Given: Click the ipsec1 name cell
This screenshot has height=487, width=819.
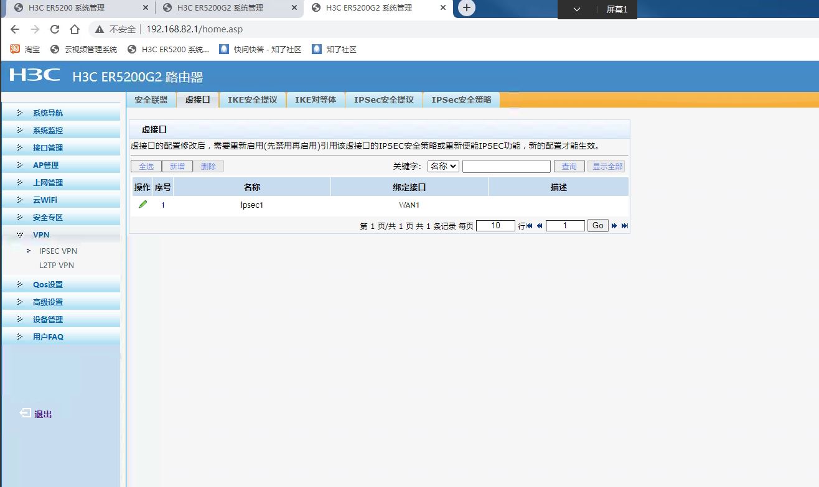Looking at the screenshot, I should tap(252, 205).
